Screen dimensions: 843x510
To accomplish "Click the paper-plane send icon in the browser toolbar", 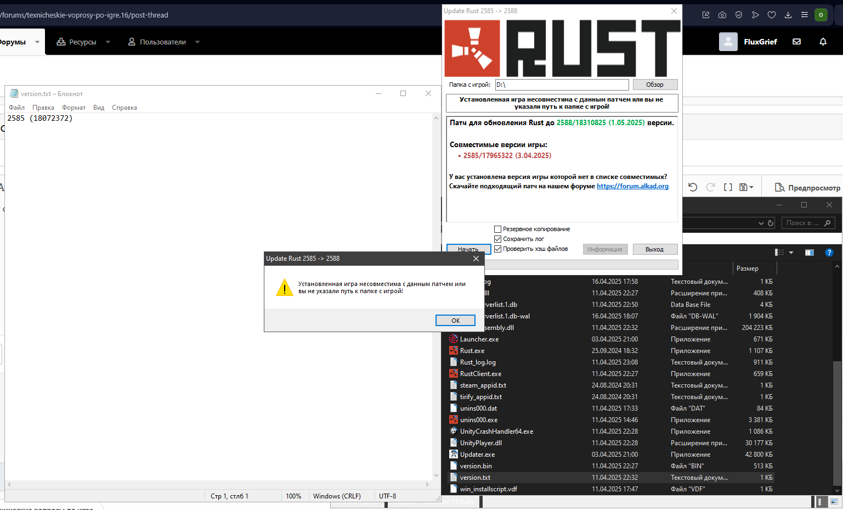I will pyautogui.click(x=755, y=15).
